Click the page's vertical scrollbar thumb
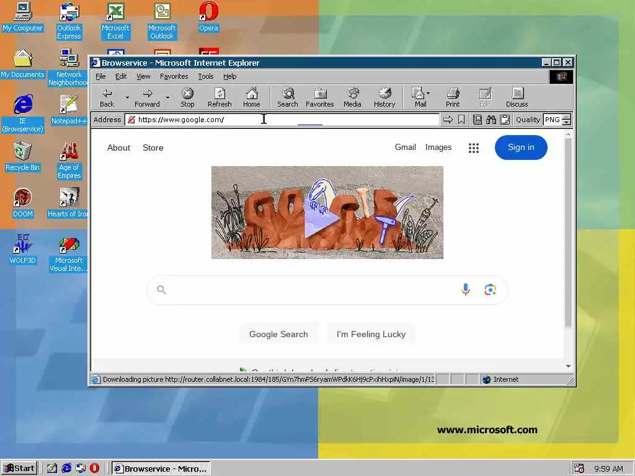 pyautogui.click(x=568, y=233)
